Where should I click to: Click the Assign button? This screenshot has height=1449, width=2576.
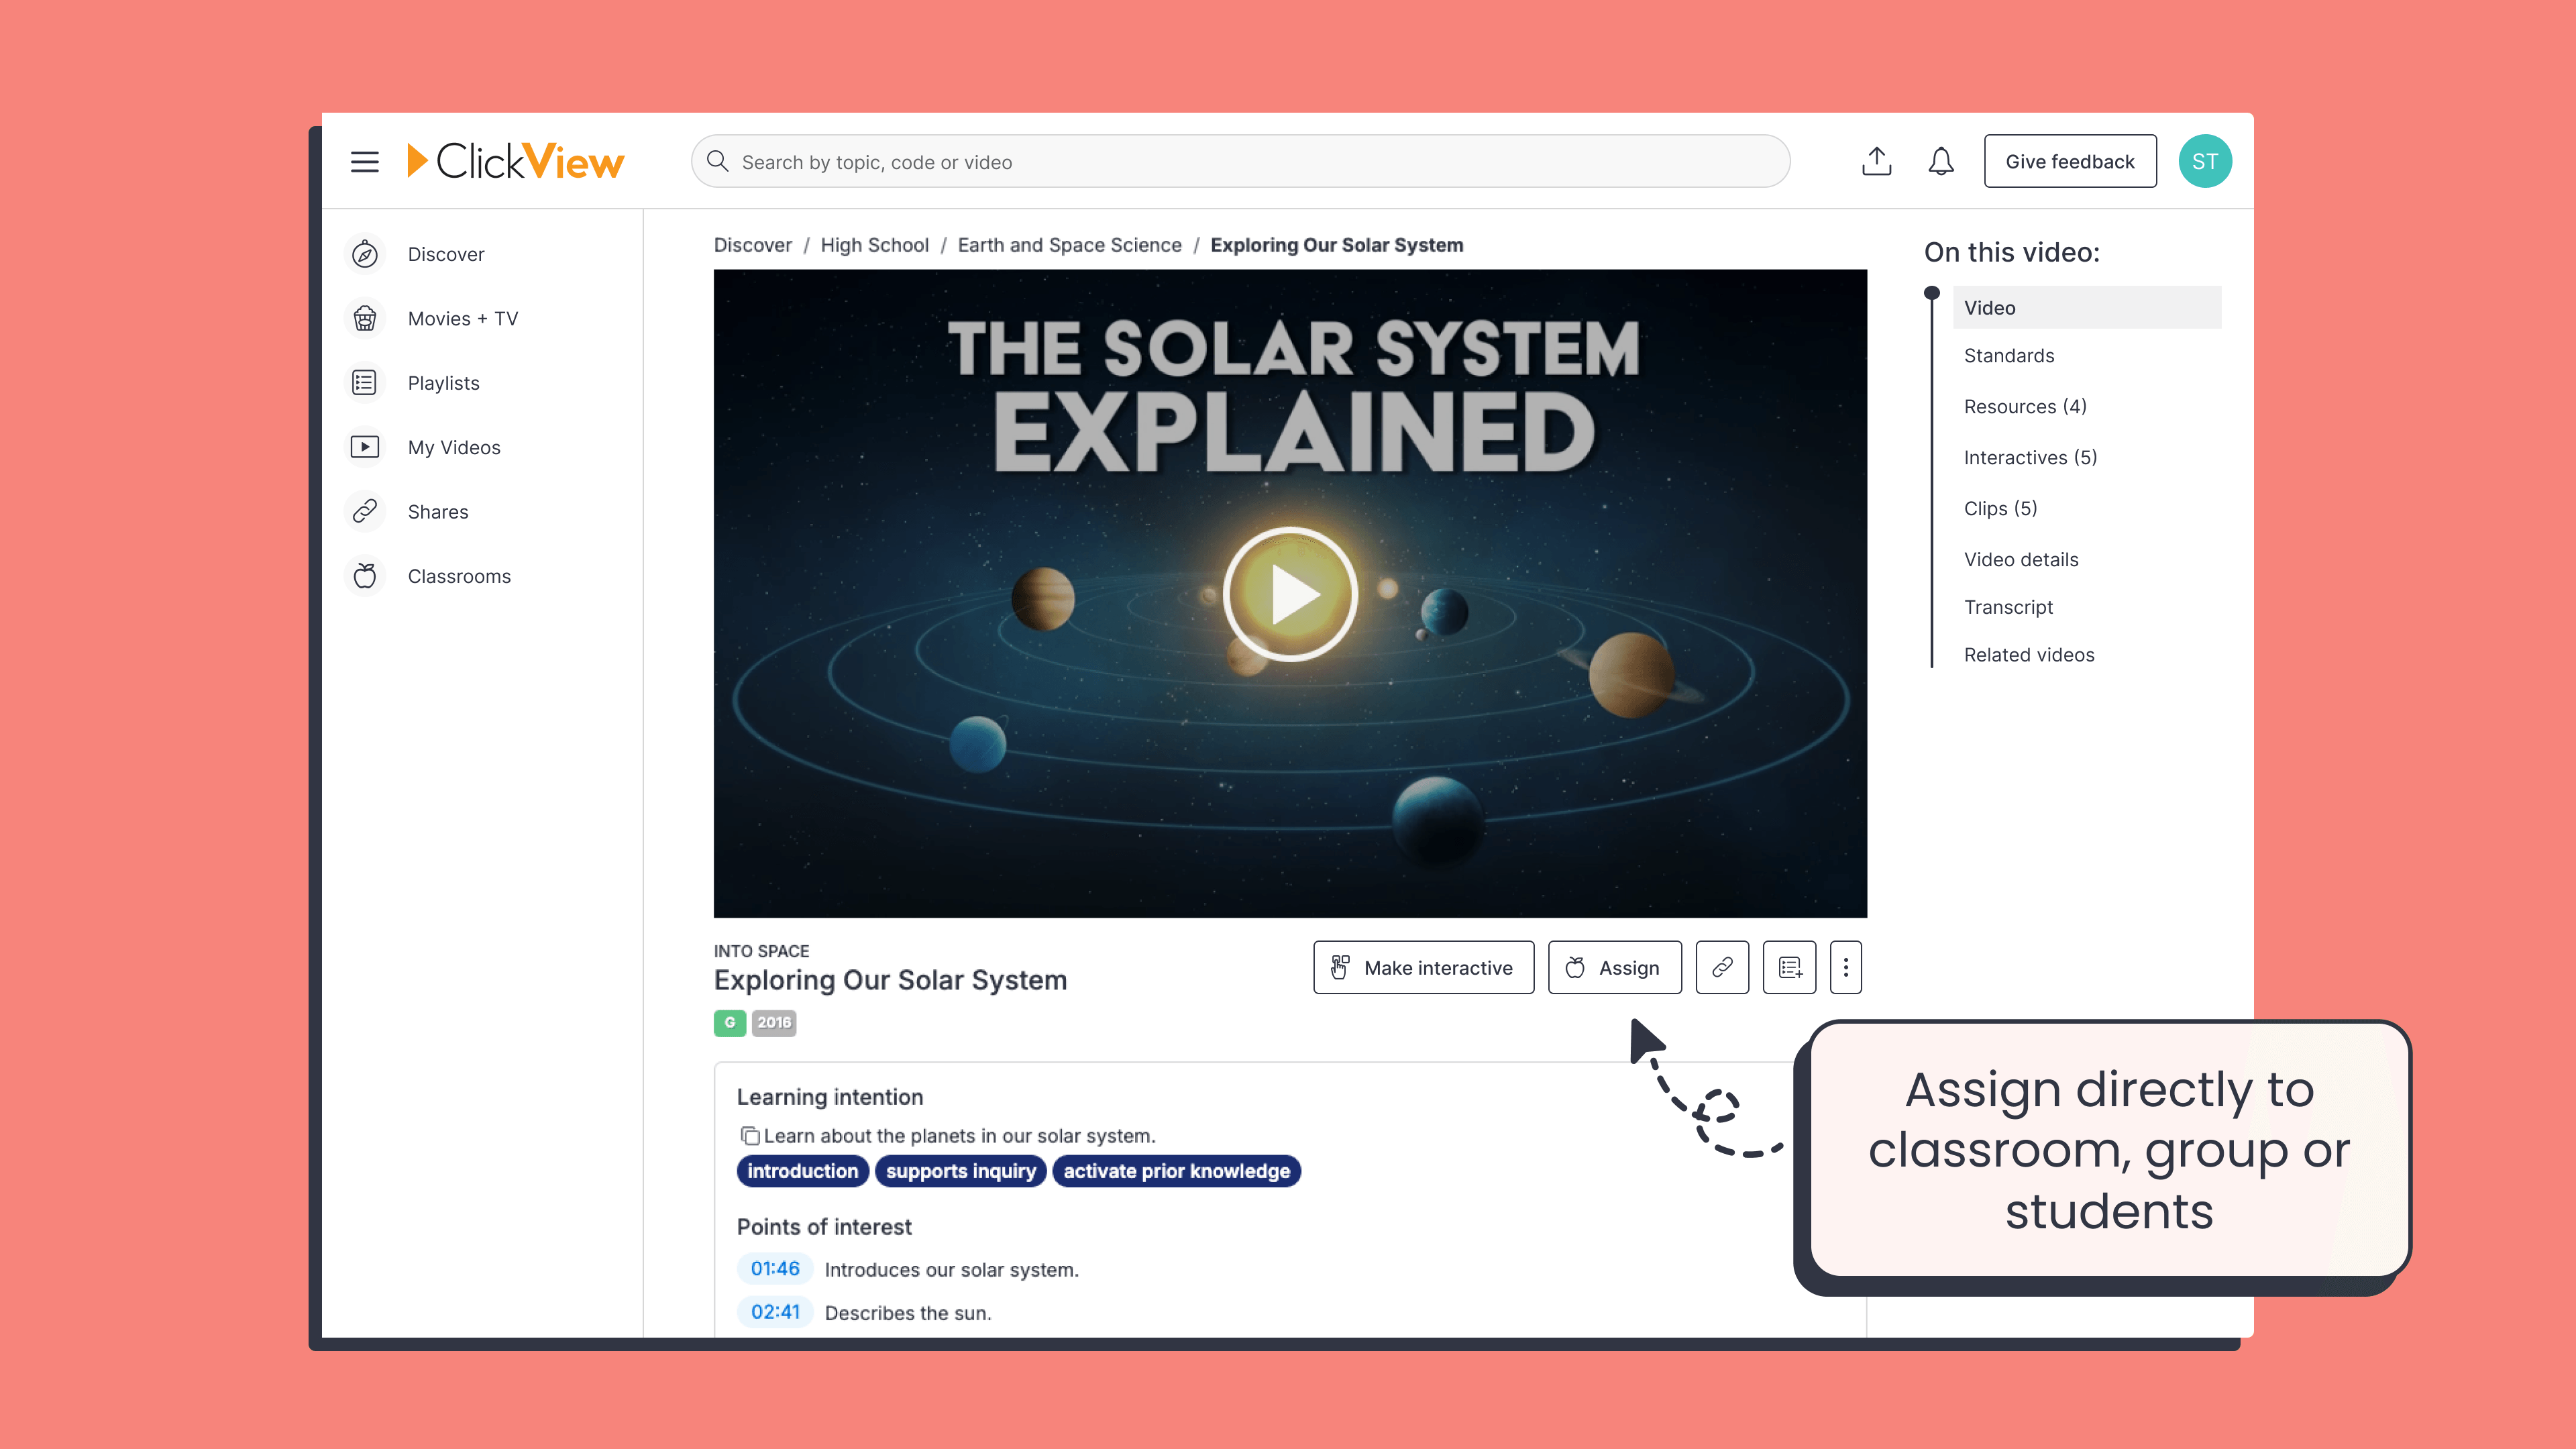point(1614,967)
